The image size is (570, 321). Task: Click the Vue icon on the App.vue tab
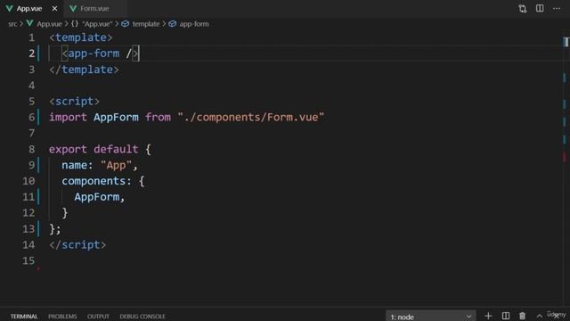pos(9,8)
